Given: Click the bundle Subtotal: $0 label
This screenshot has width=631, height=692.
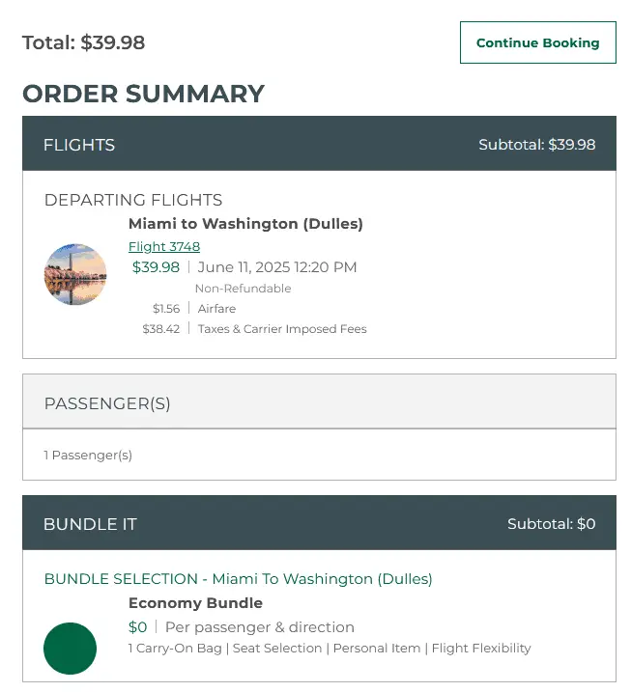Looking at the screenshot, I should 551,524.
